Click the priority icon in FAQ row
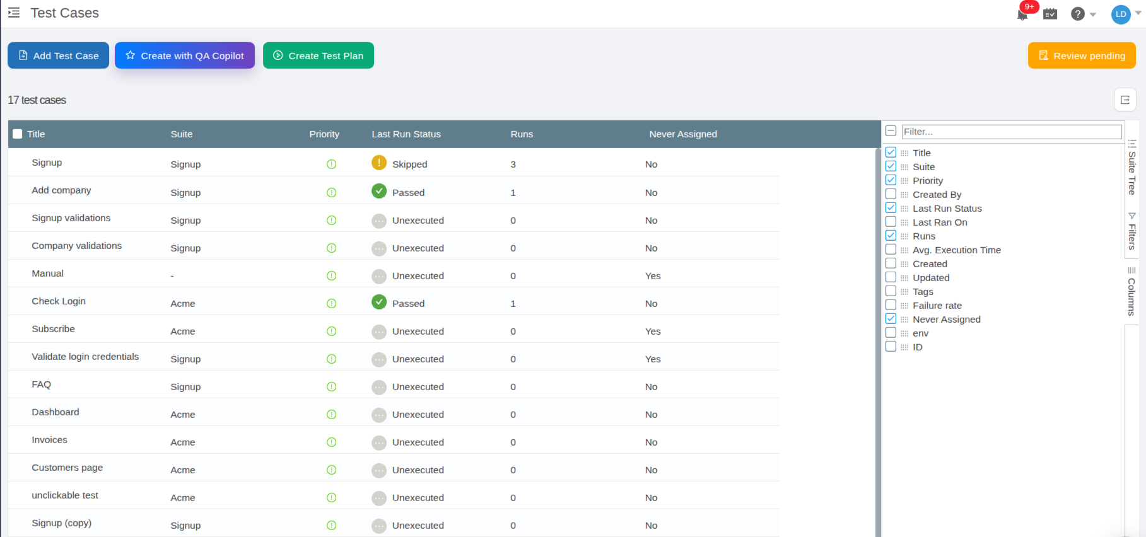The width and height of the screenshot is (1146, 537). click(332, 387)
